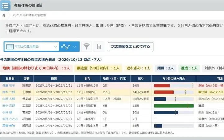Click 経理部 department cell

[x=26, y=126]
